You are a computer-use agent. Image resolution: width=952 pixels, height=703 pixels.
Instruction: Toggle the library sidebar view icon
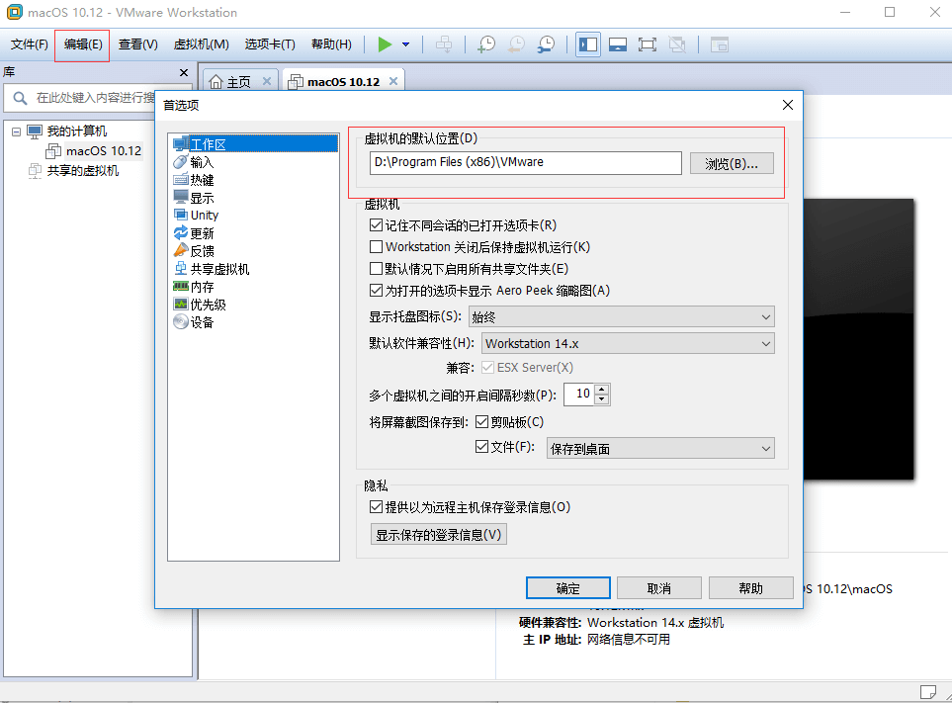(x=588, y=44)
